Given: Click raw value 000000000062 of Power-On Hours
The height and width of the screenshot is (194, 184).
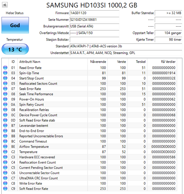Looking at the screenshot, I should pyautogui.click(x=164, y=99).
